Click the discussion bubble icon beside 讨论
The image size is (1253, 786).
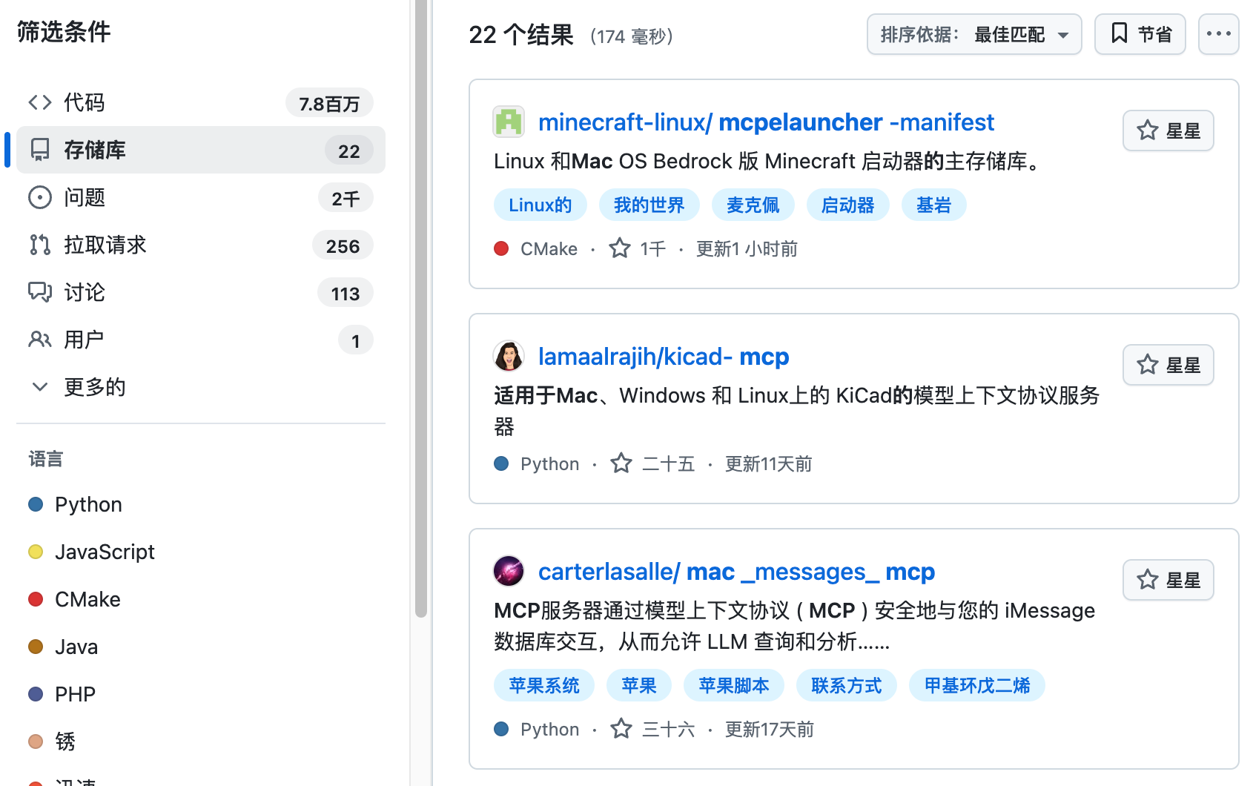click(40, 292)
